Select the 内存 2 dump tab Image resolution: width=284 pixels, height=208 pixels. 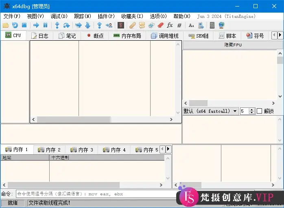click(49, 150)
